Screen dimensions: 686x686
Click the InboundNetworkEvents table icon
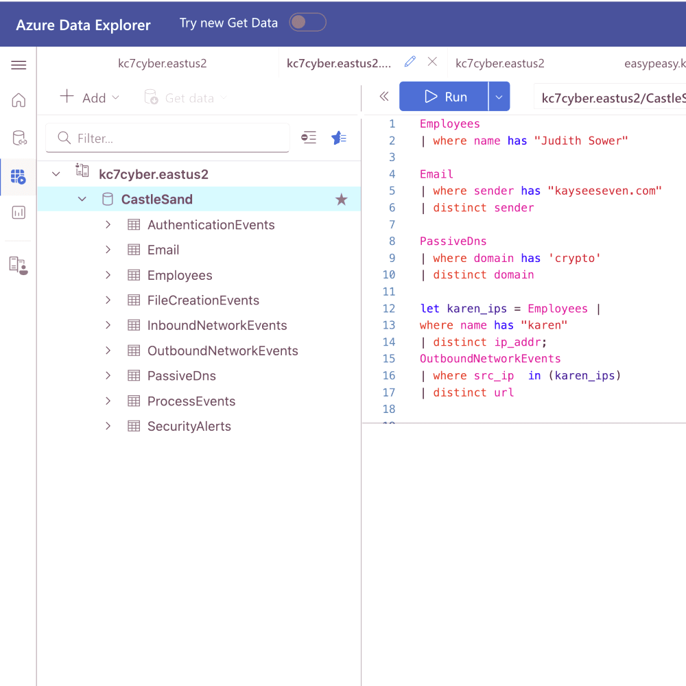134,325
